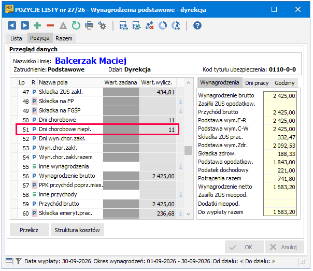Click calculator icon with green arrow

[x=136, y=25]
